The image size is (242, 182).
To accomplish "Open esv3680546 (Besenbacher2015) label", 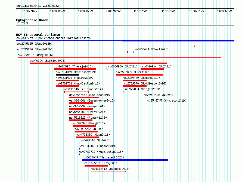I will pyautogui.click(x=92, y=100).
